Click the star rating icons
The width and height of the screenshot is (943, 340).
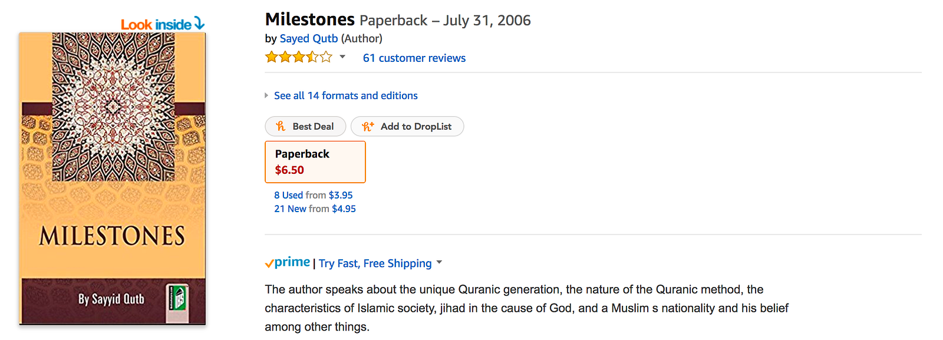(x=299, y=57)
